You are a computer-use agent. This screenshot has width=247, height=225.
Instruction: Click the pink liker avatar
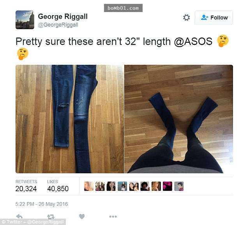(x=168, y=186)
